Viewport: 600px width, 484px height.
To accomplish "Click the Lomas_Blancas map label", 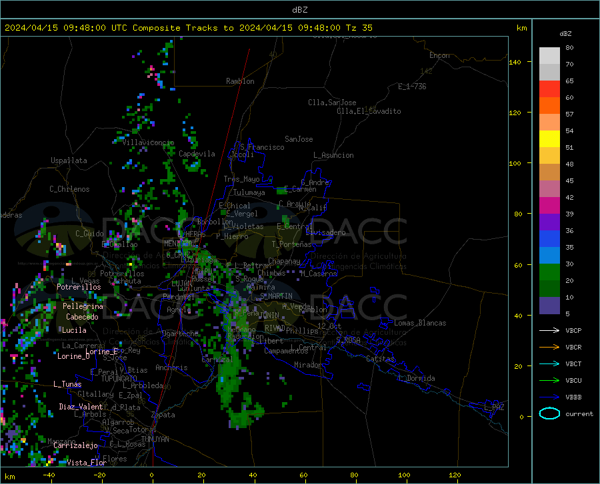I will 420,323.
